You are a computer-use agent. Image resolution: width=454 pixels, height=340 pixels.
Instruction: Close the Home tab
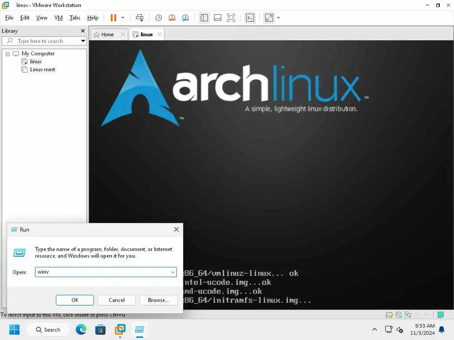(x=123, y=35)
